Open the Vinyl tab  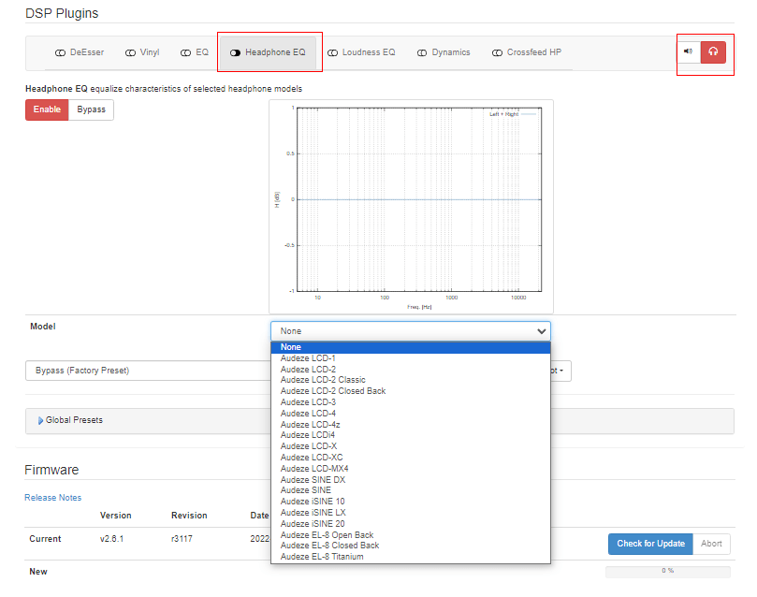tap(142, 52)
